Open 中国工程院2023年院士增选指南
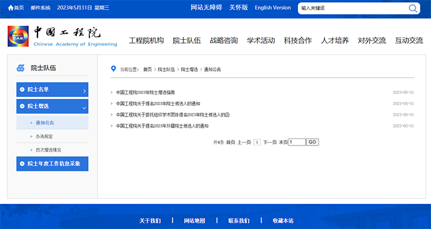Image resolution: width=431 pixels, height=229 pixels. point(145,93)
